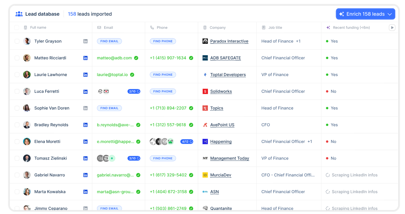Screen dimensions: 405x214
Task: Click Toptal Developers company logo
Action: coord(205,75)
